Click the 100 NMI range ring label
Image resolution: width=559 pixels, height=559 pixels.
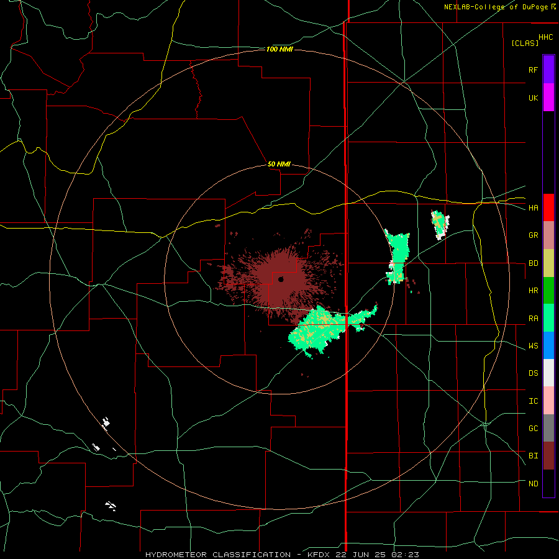(279, 49)
